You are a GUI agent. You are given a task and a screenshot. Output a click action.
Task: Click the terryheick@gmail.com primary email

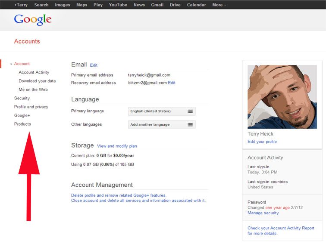coord(149,75)
